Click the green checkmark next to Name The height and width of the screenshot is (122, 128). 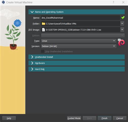[x=123, y=18]
